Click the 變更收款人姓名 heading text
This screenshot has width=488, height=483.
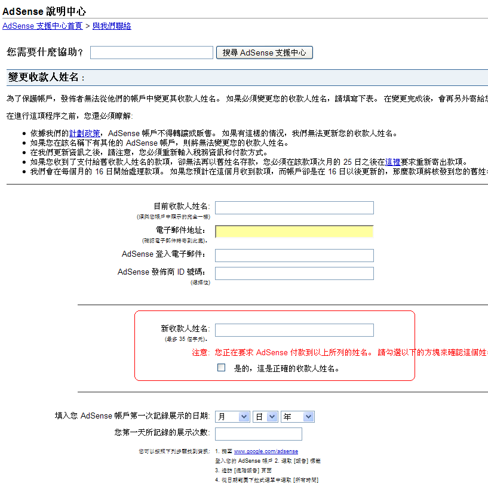click(46, 77)
